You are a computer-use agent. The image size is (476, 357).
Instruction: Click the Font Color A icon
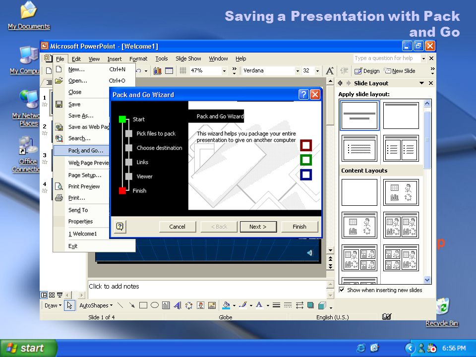259,305
